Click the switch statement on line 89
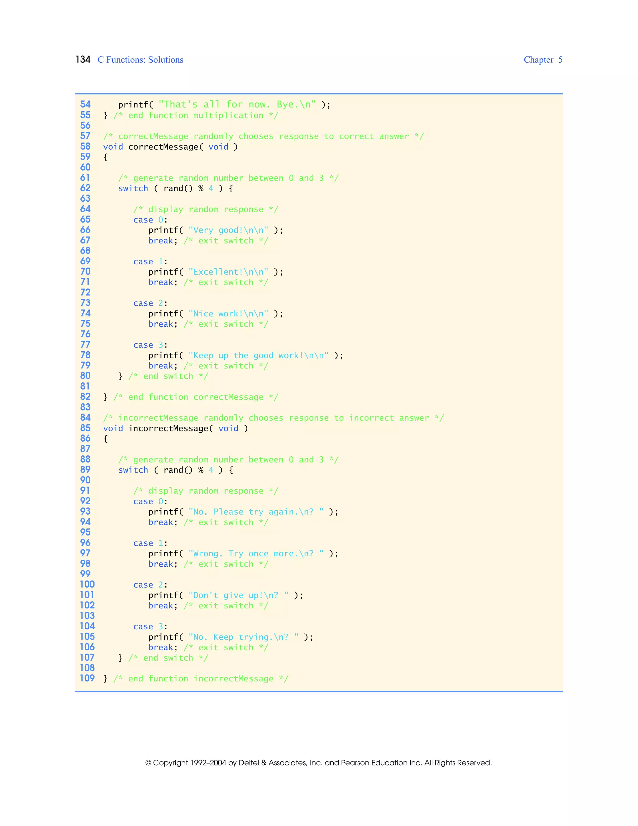 pos(176,470)
